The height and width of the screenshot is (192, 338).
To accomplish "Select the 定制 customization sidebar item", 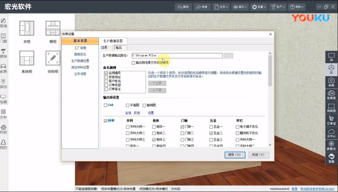I will tap(3, 114).
